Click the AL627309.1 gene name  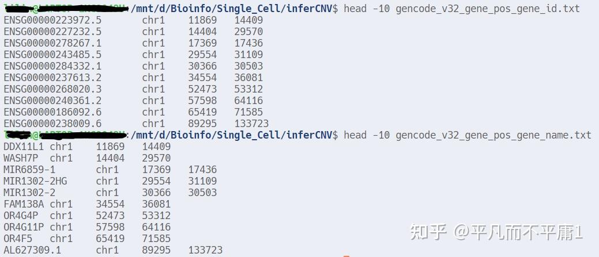click(32, 250)
